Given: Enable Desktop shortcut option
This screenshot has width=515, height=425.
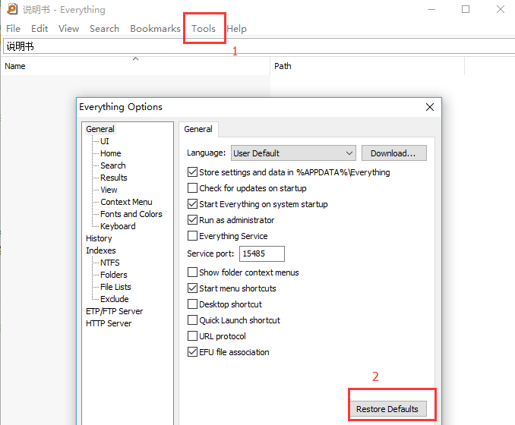Looking at the screenshot, I should pyautogui.click(x=192, y=304).
